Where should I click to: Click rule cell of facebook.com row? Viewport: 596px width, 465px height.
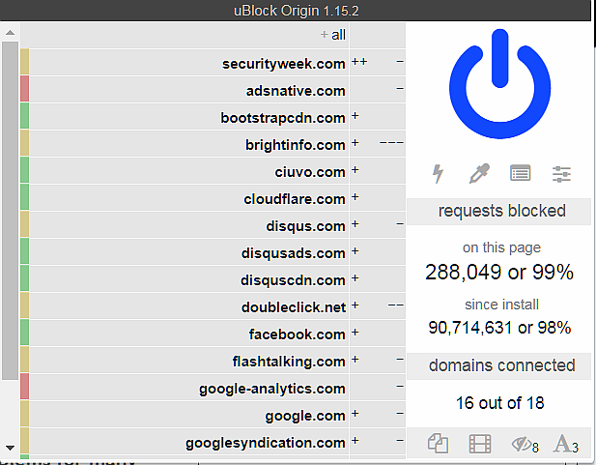pos(378,333)
